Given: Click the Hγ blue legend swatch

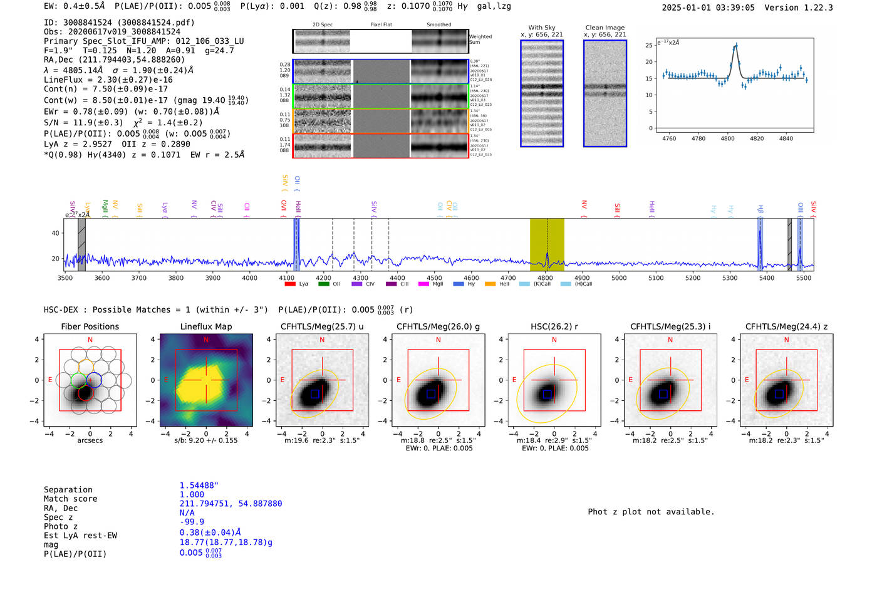Looking at the screenshot, I should (459, 284).
